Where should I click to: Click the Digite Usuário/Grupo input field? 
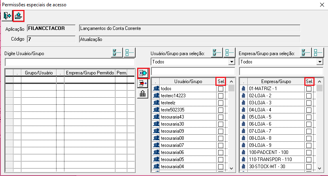(70, 62)
